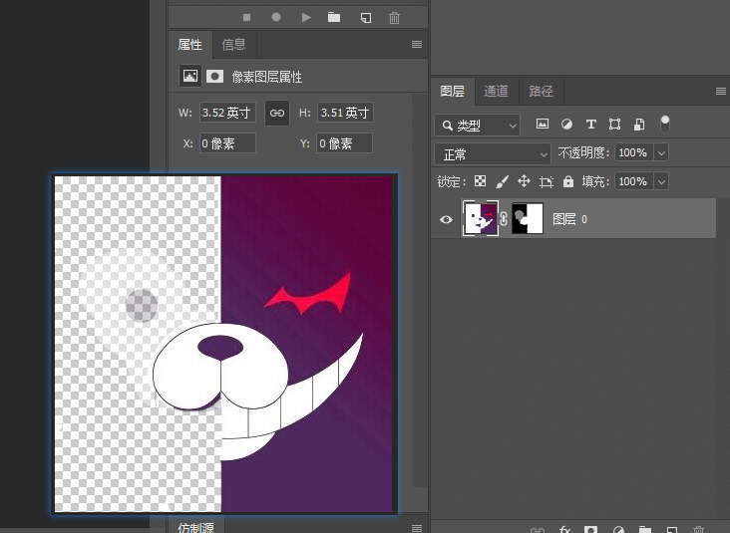
Task: Select the 图层 0 layer mask thumbnail
Action: 528,218
